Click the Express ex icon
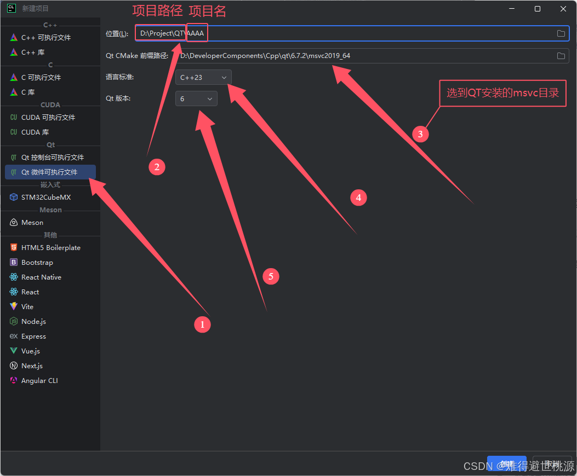Screen dimensions: 577x476 (x=14, y=336)
